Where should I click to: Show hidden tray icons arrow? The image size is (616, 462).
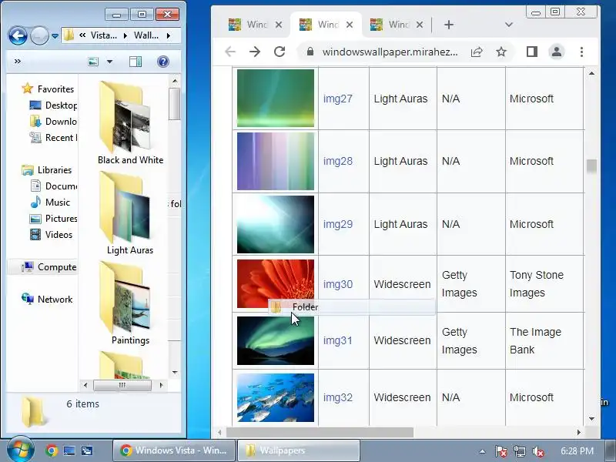(x=482, y=451)
